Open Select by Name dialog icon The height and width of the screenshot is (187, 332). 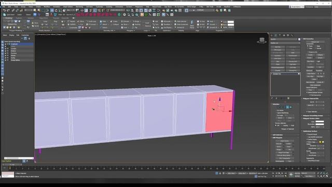[x=39, y=10]
